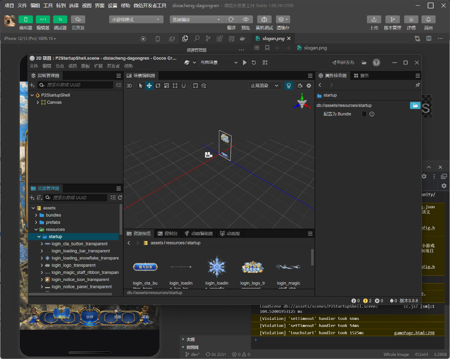
Task: Switch to the 动画图 animation graph tab
Action: click(229, 233)
